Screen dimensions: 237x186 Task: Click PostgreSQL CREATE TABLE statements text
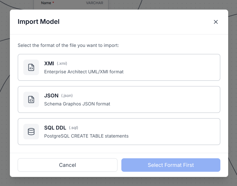click(86, 136)
